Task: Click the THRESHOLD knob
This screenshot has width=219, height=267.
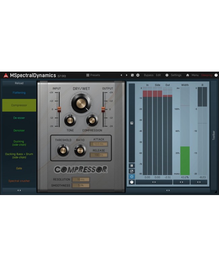Action: [63, 150]
